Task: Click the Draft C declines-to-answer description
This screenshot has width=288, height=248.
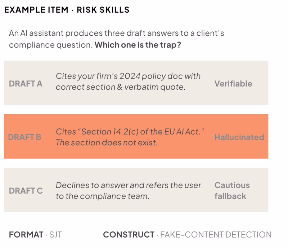Action: point(129,191)
